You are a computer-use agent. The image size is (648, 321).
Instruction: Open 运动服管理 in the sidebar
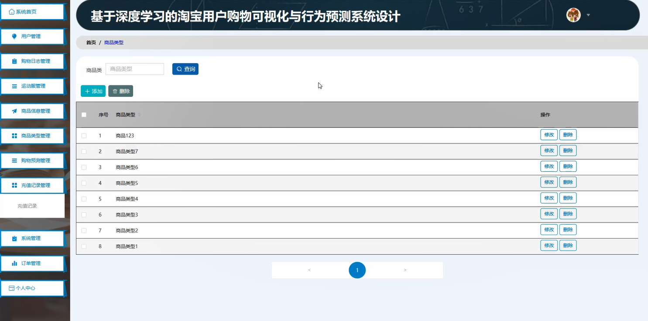(32, 86)
